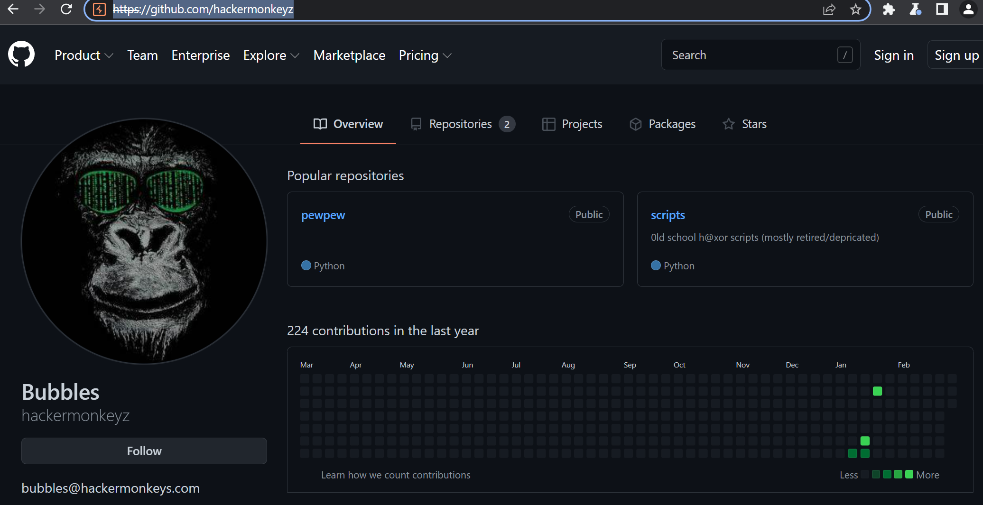Open the browser side panel icon
Viewport: 983px width, 505px height.
coord(942,9)
